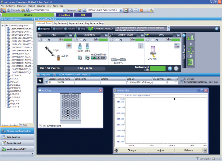This screenshot has height=161, width=222.
Task: Expand the Vial Symbol Legend
Action: coord(41,126)
